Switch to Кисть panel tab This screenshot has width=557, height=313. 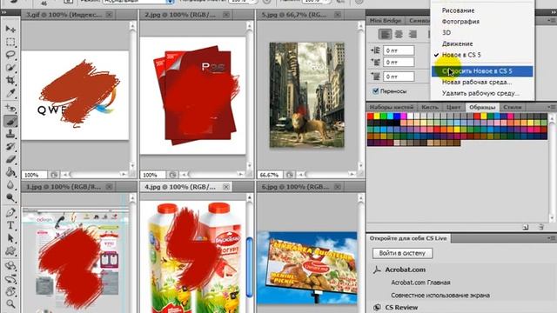click(430, 107)
